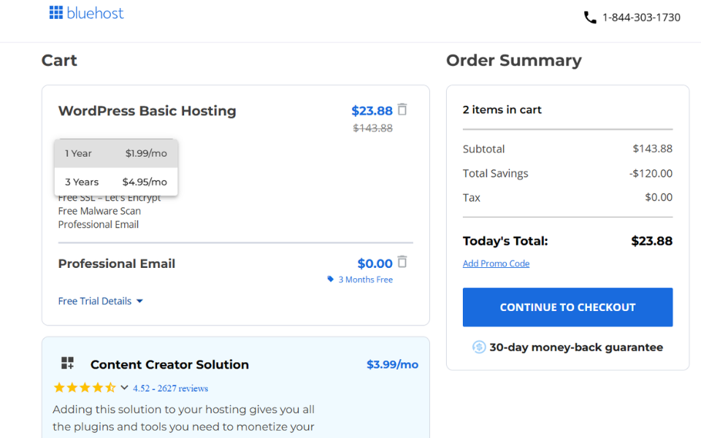Expand Free Trial Details
Image resolution: width=701 pixels, height=438 pixels.
95,300
